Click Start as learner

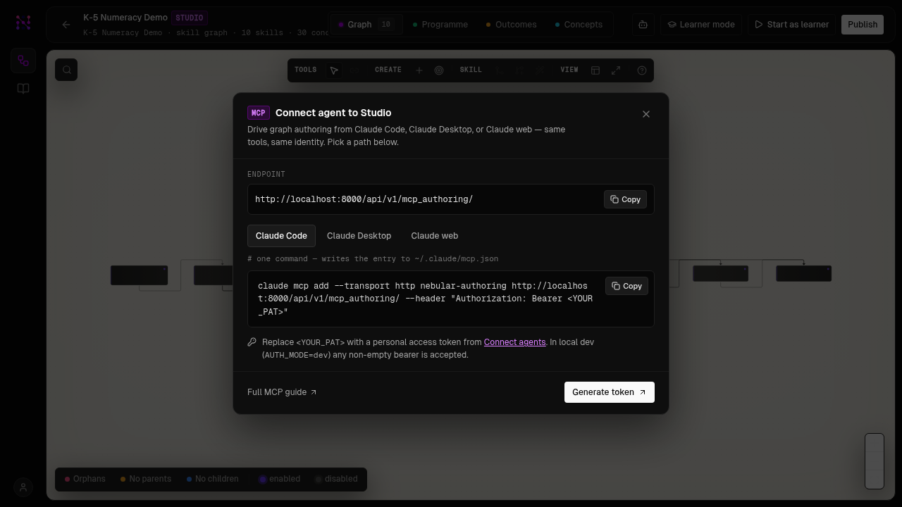[x=792, y=25]
